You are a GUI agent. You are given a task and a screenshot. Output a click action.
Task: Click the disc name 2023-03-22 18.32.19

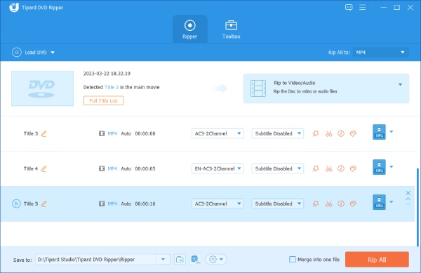pos(107,74)
